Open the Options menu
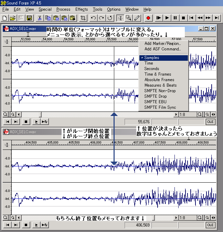223x232 pixels. [x=114, y=9]
